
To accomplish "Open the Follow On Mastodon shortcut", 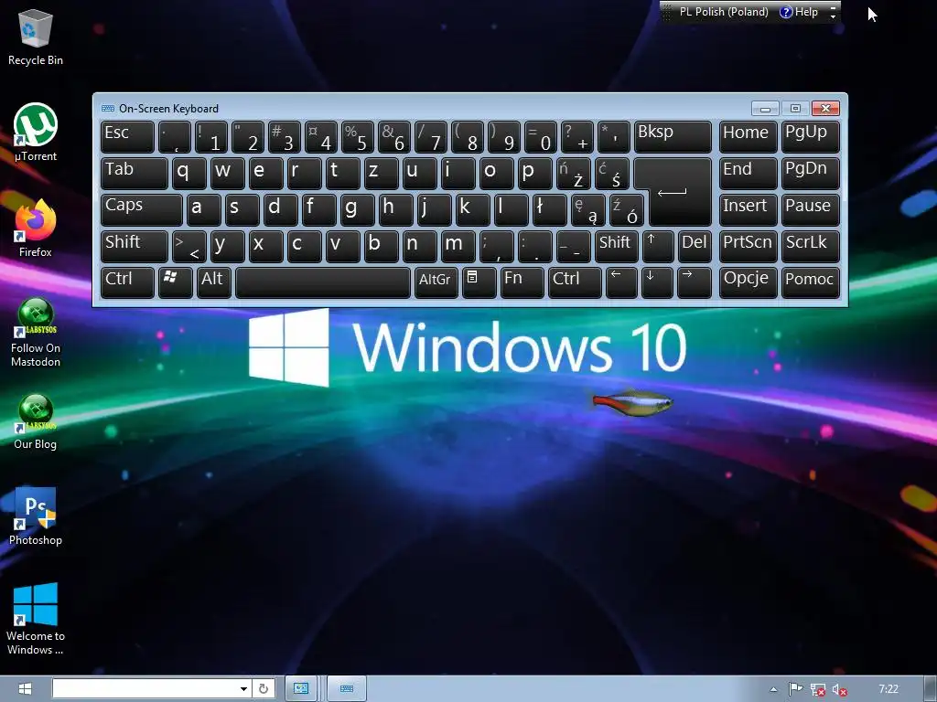I will pyautogui.click(x=36, y=332).
